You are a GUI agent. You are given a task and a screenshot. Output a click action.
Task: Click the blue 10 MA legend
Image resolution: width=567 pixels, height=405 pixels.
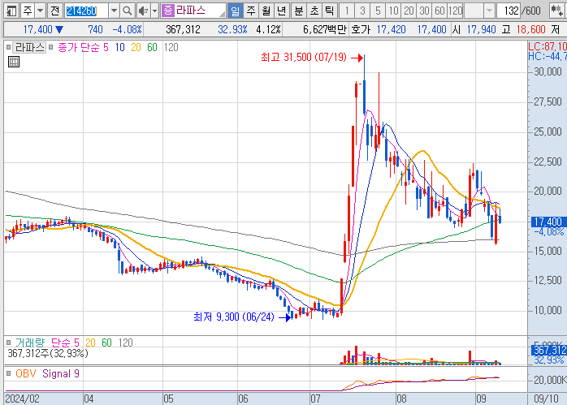pos(120,47)
